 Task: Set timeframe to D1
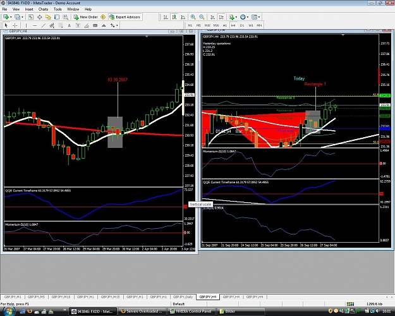click(x=242, y=25)
